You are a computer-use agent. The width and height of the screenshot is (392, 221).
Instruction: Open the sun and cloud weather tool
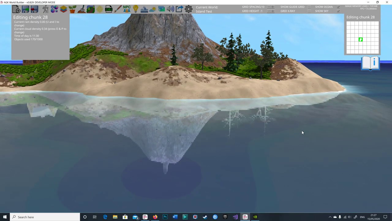click(153, 9)
